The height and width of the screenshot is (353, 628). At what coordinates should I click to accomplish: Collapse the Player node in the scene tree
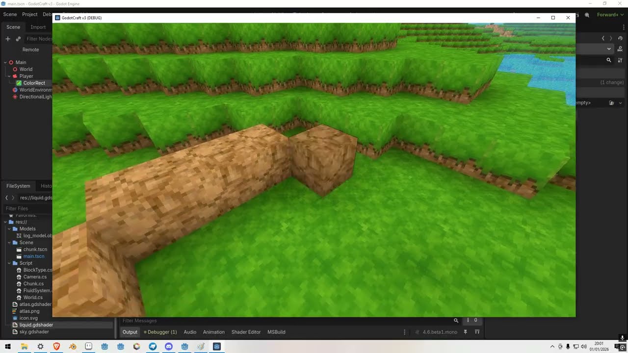[x=9, y=76]
